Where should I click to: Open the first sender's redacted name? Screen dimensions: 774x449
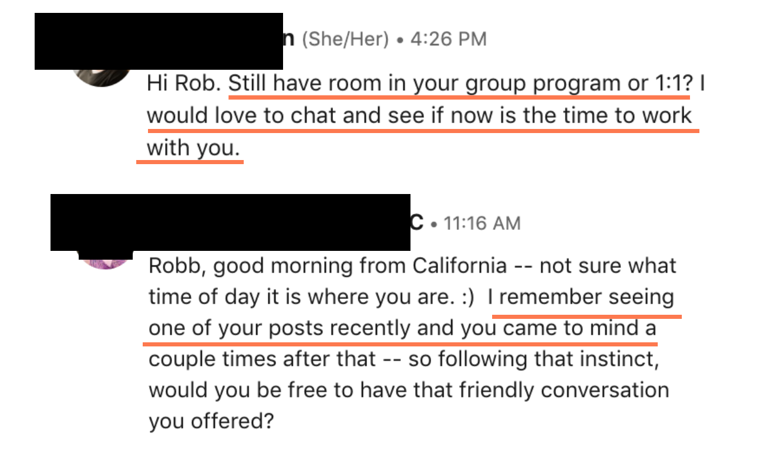pyautogui.click(x=159, y=41)
